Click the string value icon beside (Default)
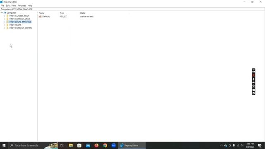The height and width of the screenshot is (149, 265). point(40,17)
